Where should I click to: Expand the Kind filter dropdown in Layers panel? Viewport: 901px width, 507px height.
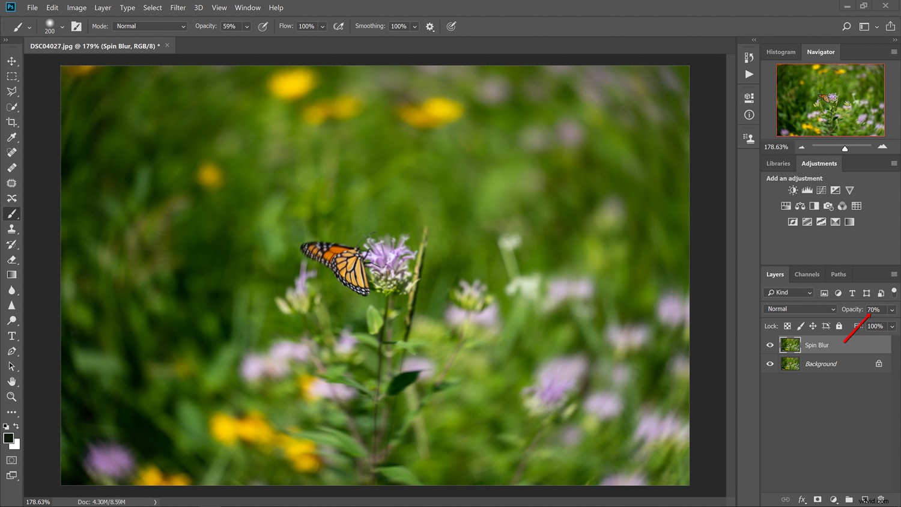tap(788, 293)
